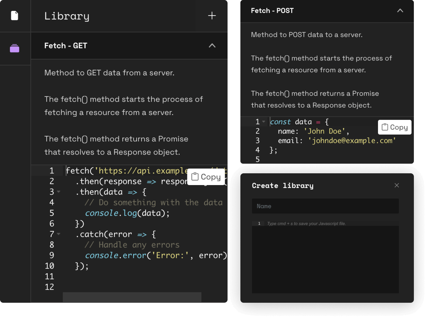
Task: Copy the Fetch - POST code snippet
Action: [x=395, y=127]
